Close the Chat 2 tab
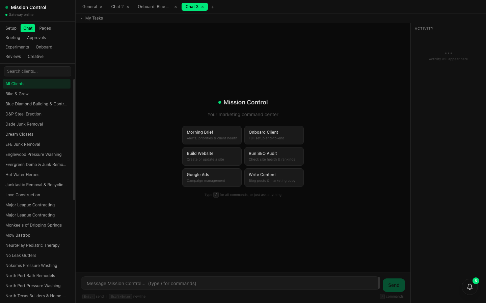 (128, 7)
